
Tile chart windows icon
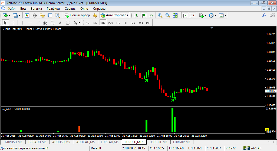175,15
